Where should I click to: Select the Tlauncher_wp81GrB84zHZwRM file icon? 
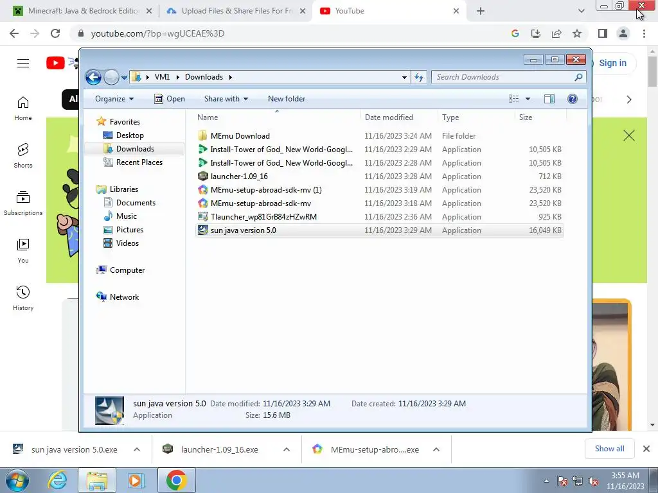tap(202, 217)
